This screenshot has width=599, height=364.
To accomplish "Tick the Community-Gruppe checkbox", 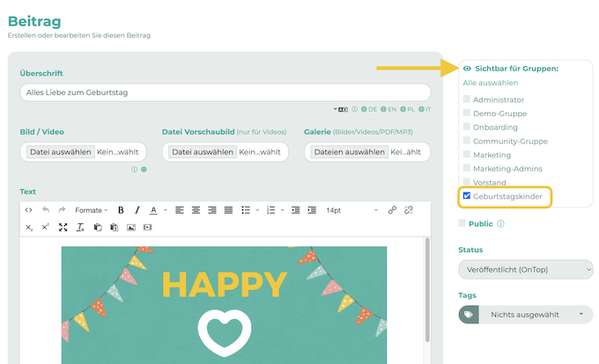I will point(467,141).
